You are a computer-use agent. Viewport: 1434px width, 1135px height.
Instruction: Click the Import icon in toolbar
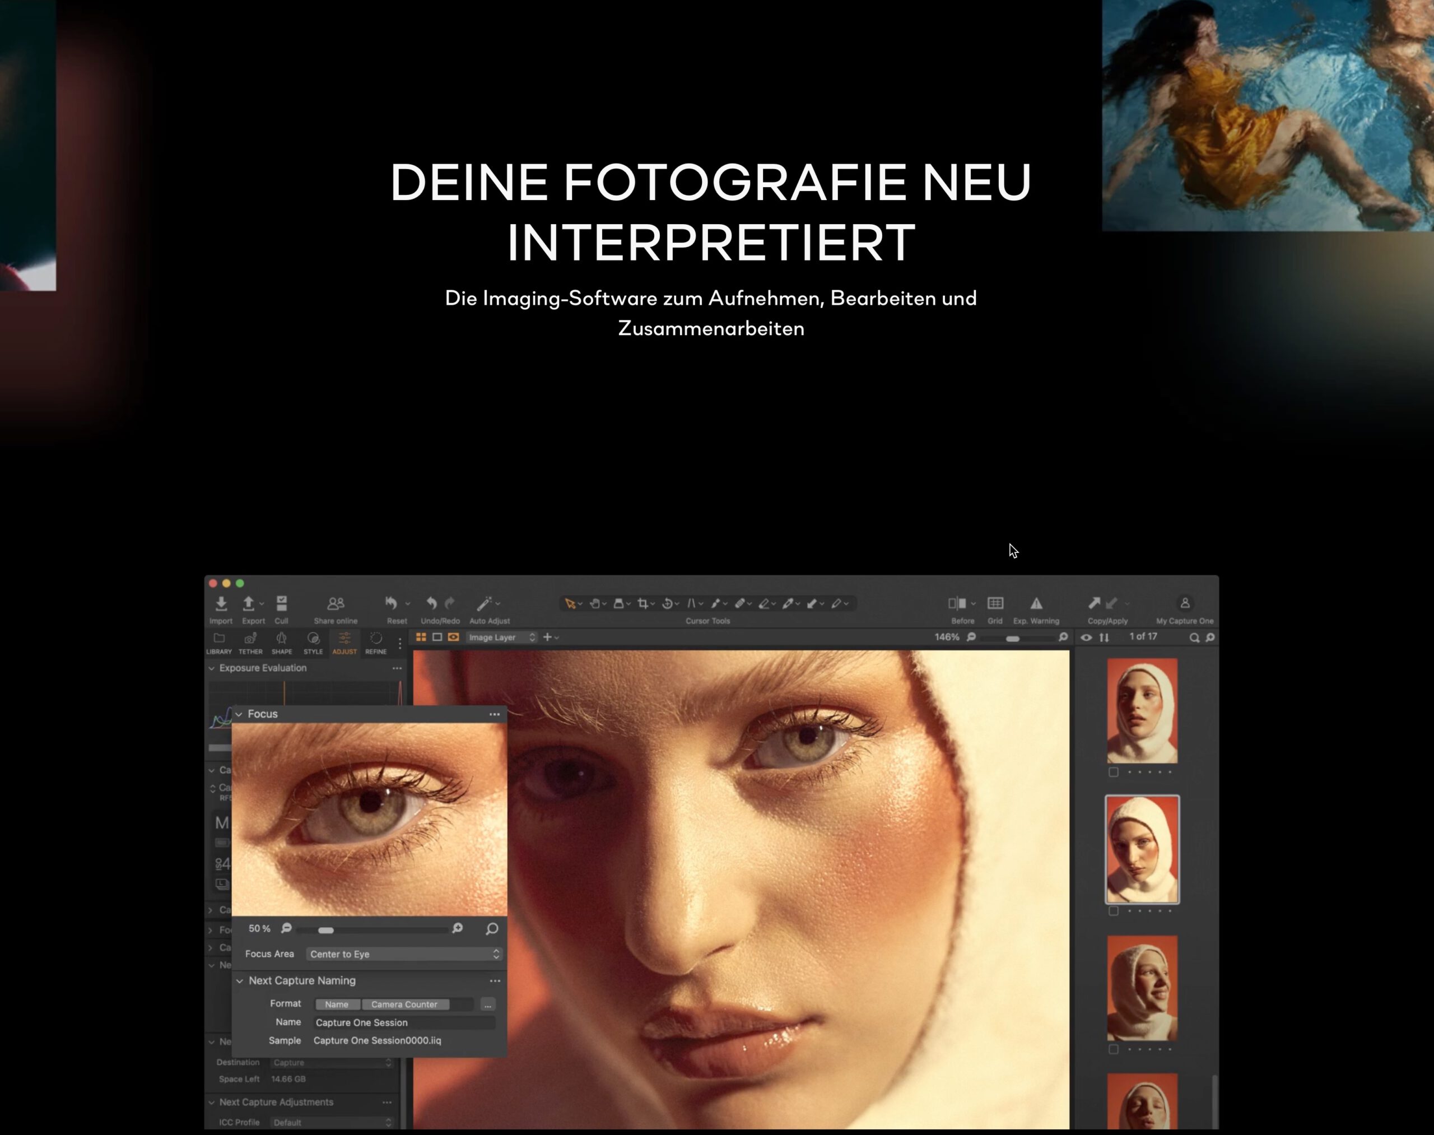point(221,603)
